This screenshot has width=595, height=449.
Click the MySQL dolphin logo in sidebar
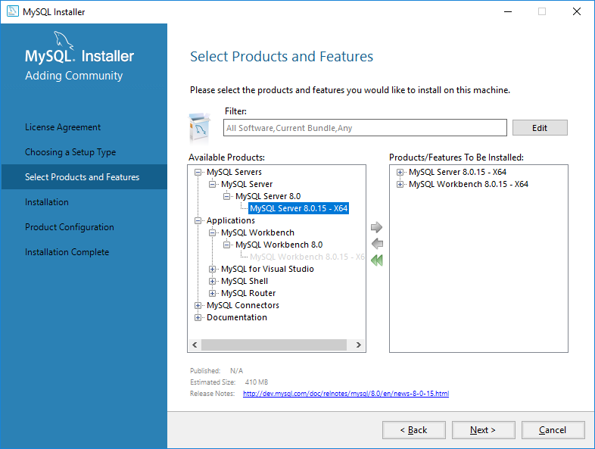[63, 40]
